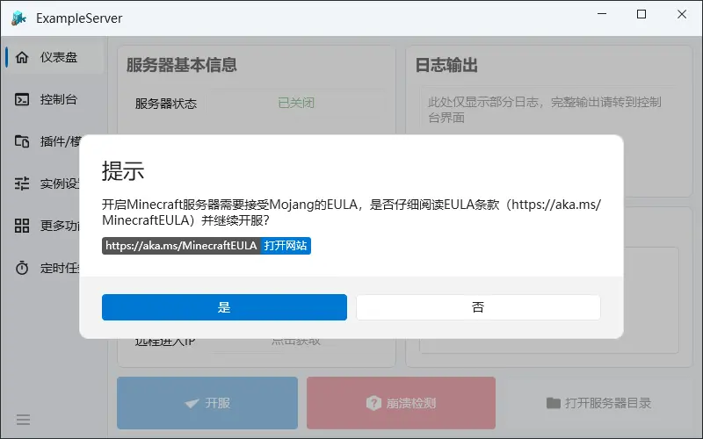Switch to 控制台 menu item
703x439 pixels.
(x=54, y=99)
